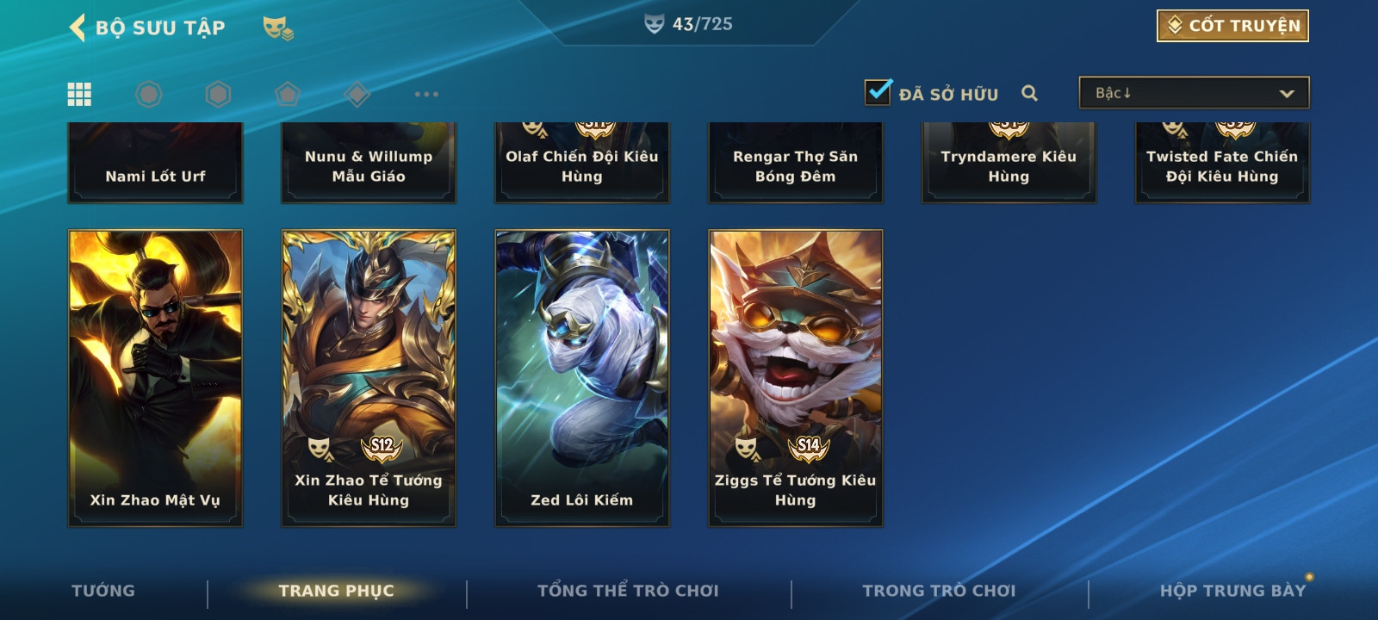1378x620 pixels.
Task: Select the Xin Zhao Mật Vụ skin card
Action: (155, 378)
